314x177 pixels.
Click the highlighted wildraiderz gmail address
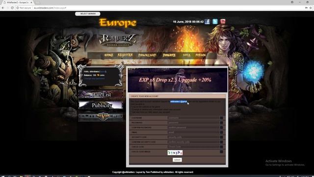(x=179, y=102)
